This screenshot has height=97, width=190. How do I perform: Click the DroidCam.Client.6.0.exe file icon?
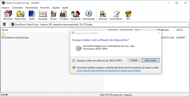pos(3,38)
